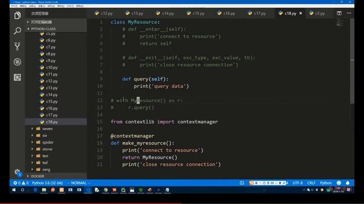364x204 pixels.
Task: Open c17.py in the file explorer
Action: click(x=52, y=115)
